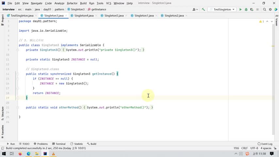Click fold end marker at line 19
Image resolution: width=279 pixels, height=157 pixels.
click(x=18, y=98)
